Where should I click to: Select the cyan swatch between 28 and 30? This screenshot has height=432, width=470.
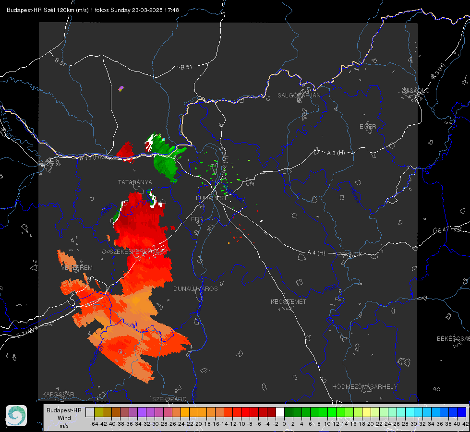click(410, 412)
